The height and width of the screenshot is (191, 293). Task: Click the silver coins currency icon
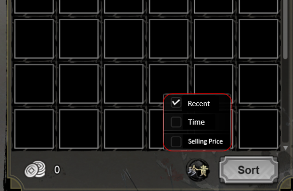click(35, 169)
